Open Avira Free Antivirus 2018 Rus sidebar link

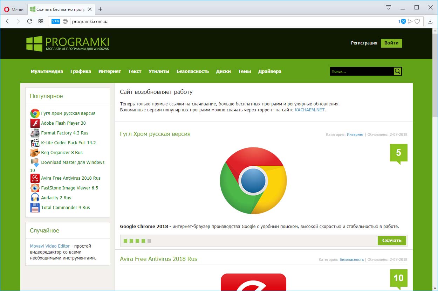click(x=71, y=178)
